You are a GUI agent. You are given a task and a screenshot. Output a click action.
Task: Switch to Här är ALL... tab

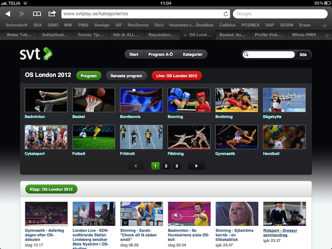pyautogui.click(x=126, y=35)
